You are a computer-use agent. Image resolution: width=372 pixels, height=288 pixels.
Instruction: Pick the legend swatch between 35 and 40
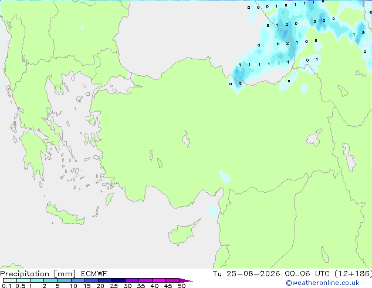pos(145,280)
